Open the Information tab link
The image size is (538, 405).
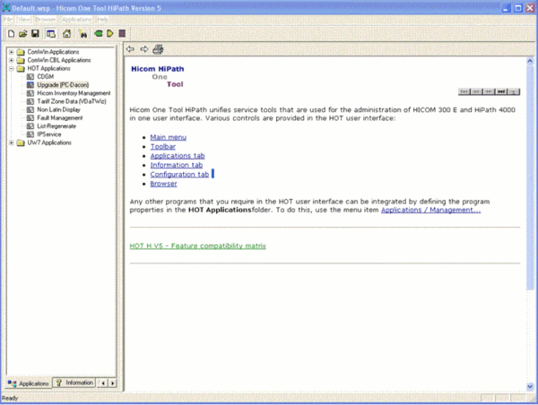[177, 165]
